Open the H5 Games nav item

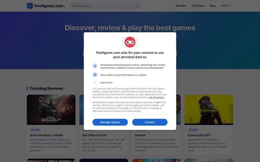(198, 6)
